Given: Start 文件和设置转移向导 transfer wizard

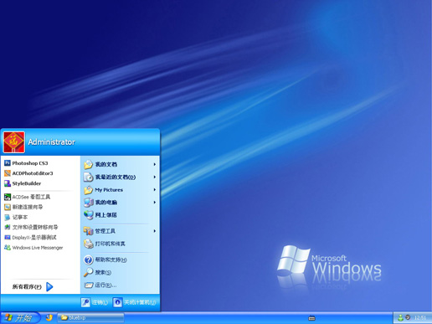Looking at the screenshot, I should coord(31,227).
